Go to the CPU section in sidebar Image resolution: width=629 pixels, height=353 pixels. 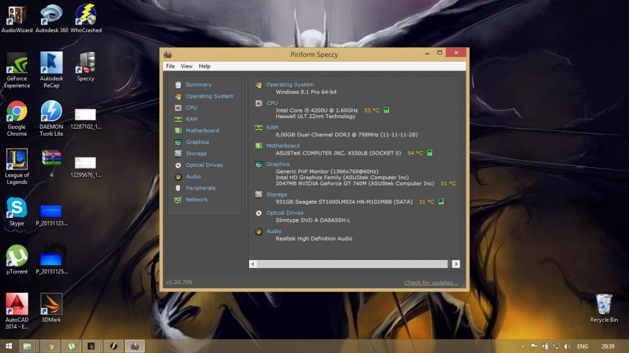click(191, 108)
